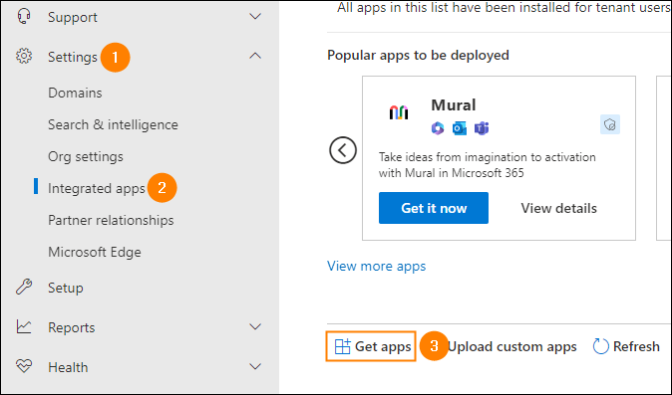672x395 pixels.
Task: Click the Outlook icon under Mural
Action: coord(460,127)
